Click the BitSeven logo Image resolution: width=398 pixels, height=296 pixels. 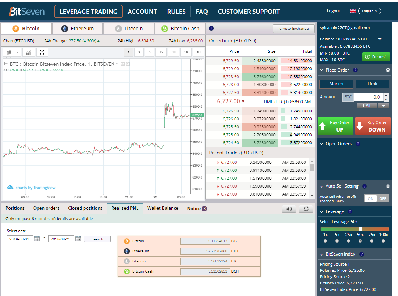coord(27,12)
